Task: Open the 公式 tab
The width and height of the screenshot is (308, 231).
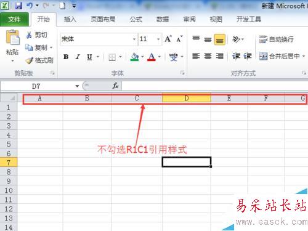Action: coord(136,19)
